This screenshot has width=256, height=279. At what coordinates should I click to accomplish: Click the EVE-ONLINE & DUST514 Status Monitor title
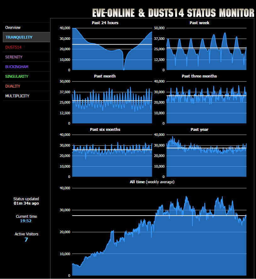[173, 13]
